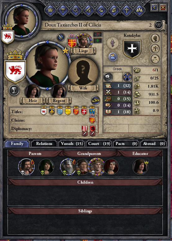
Task: Open the cross religion toolbar button
Action: pyautogui.click(x=127, y=10)
